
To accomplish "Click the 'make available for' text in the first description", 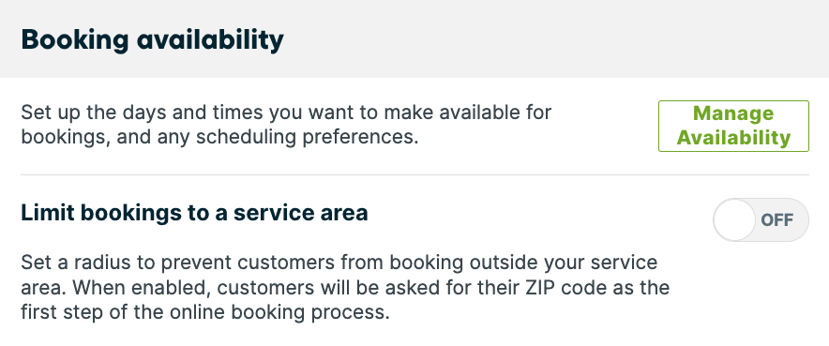I will click(468, 113).
